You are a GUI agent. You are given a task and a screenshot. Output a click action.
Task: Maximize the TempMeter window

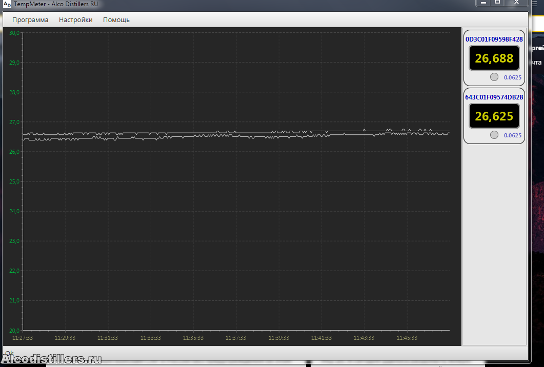(497, 3)
